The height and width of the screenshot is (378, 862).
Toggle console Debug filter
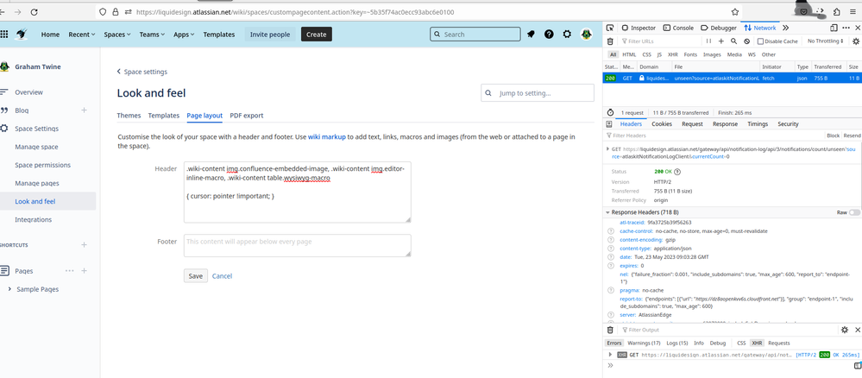click(717, 343)
